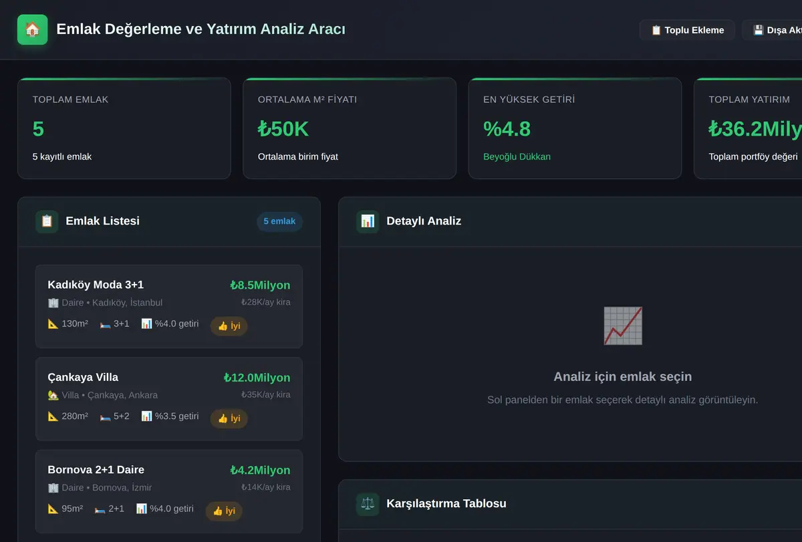Click the İyi badge on Çankaya Villa card
The height and width of the screenshot is (542, 802).
click(229, 418)
